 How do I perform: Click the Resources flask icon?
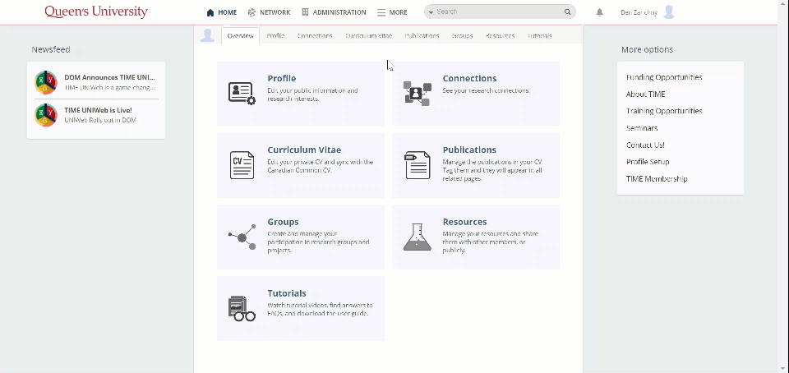(418, 237)
